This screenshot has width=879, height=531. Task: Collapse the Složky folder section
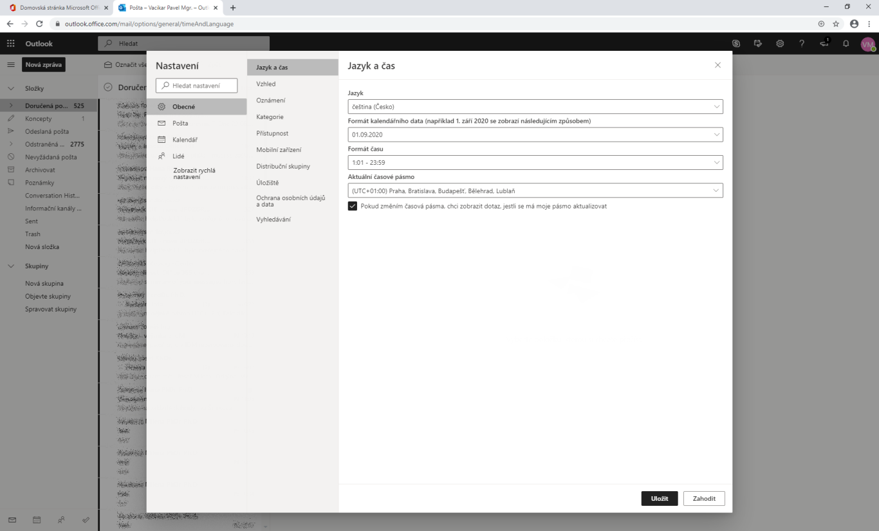(x=11, y=89)
